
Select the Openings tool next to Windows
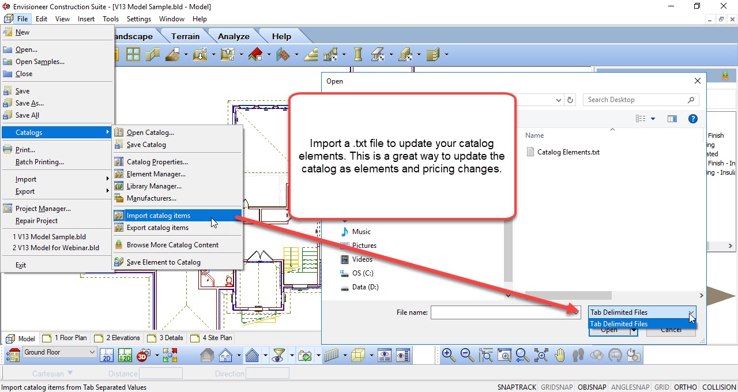(152, 55)
